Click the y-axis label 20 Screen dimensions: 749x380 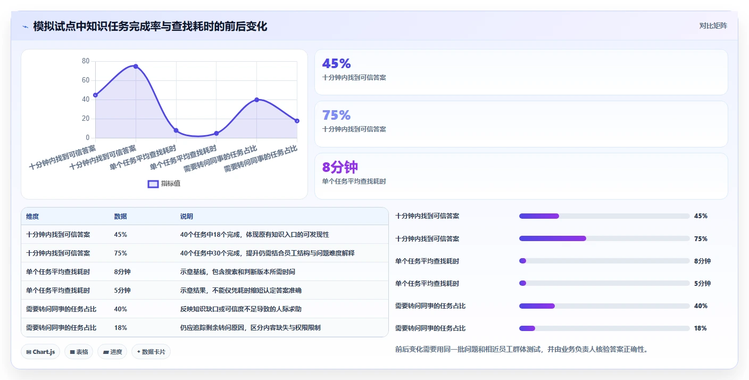click(86, 119)
